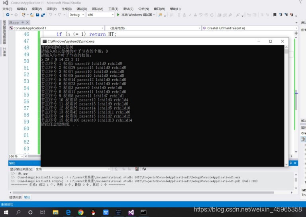The height and width of the screenshot is (217, 306).
Task: Click the navigate backward arrow icon
Action: (x=8, y=15)
